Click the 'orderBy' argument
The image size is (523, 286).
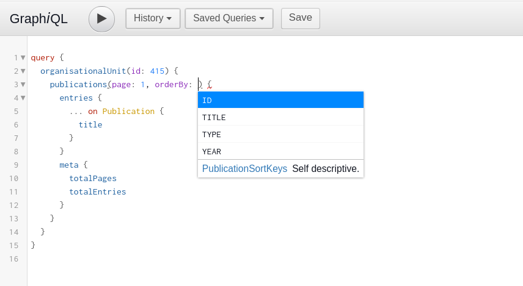[172, 85]
